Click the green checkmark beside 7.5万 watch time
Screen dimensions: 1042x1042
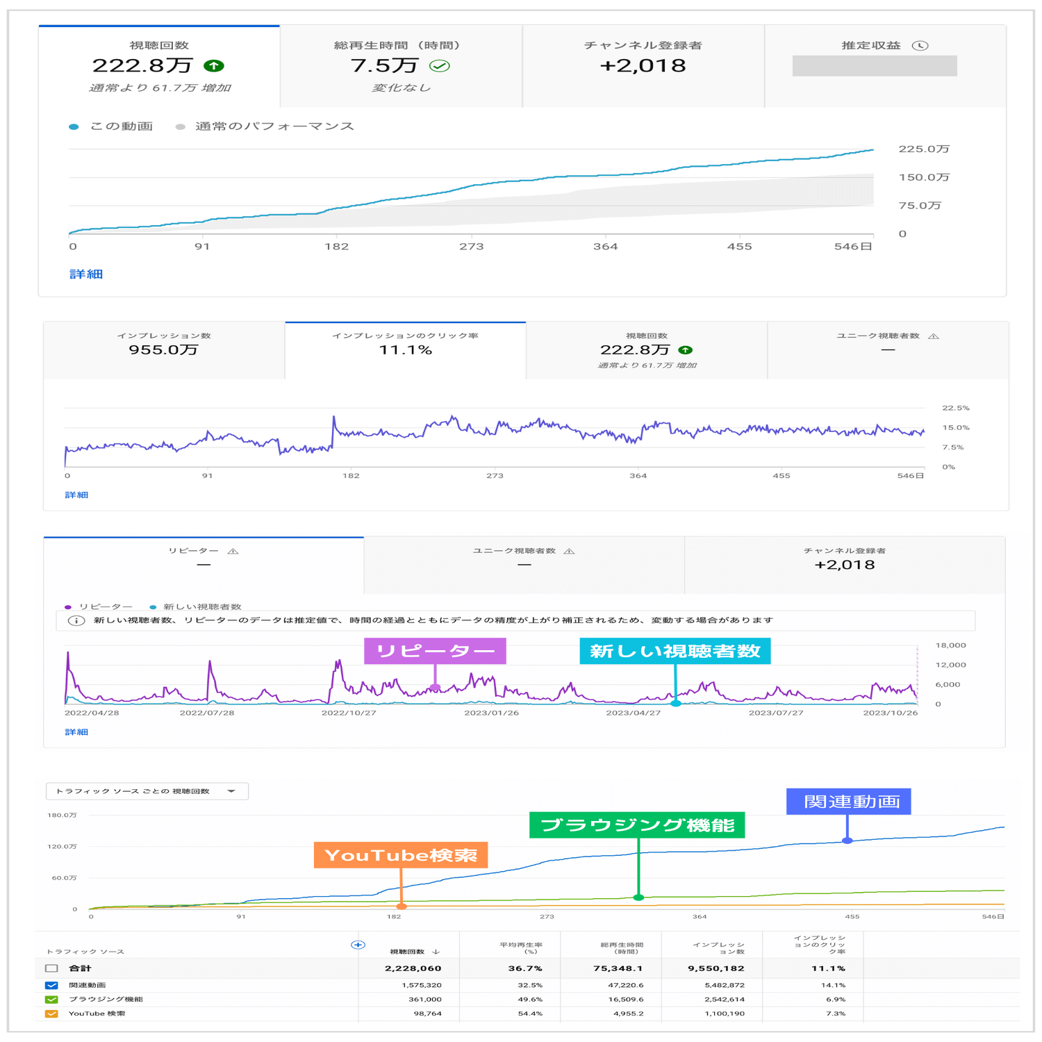[440, 66]
